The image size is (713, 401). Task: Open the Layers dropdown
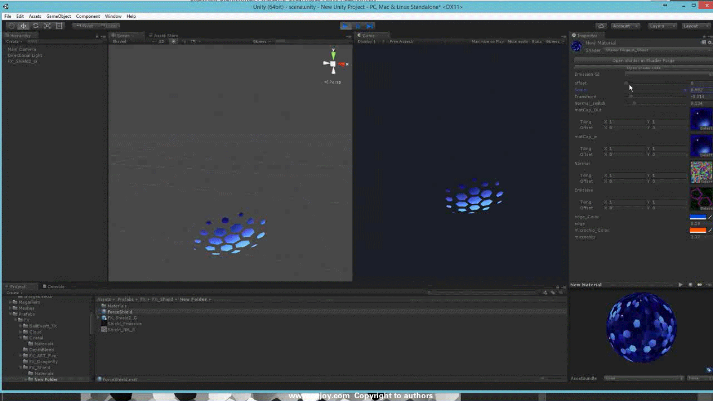pyautogui.click(x=662, y=26)
